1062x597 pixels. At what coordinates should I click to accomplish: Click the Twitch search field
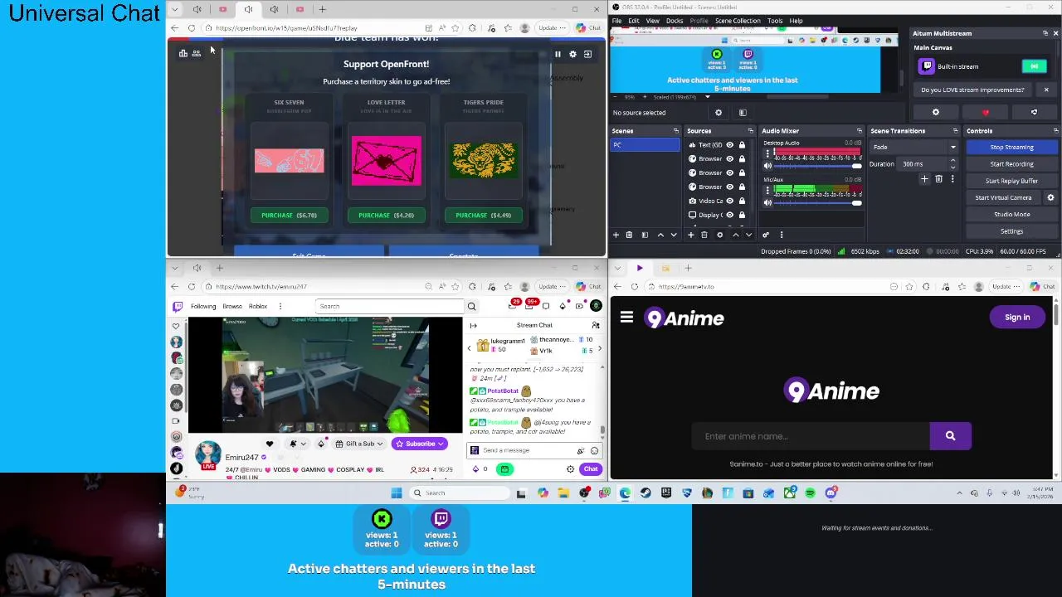(388, 306)
